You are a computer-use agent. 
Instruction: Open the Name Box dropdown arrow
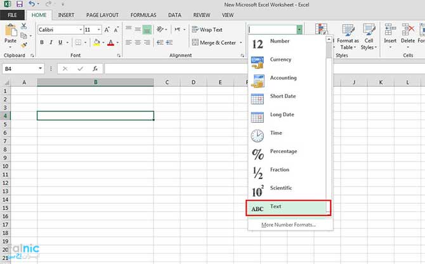point(41,68)
